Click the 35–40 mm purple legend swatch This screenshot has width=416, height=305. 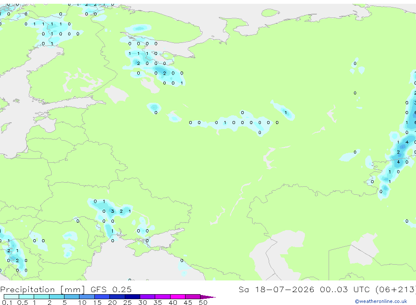pos(163,297)
